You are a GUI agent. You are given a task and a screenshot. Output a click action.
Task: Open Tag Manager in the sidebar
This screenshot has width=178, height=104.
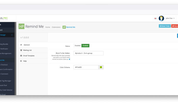coord(7,81)
